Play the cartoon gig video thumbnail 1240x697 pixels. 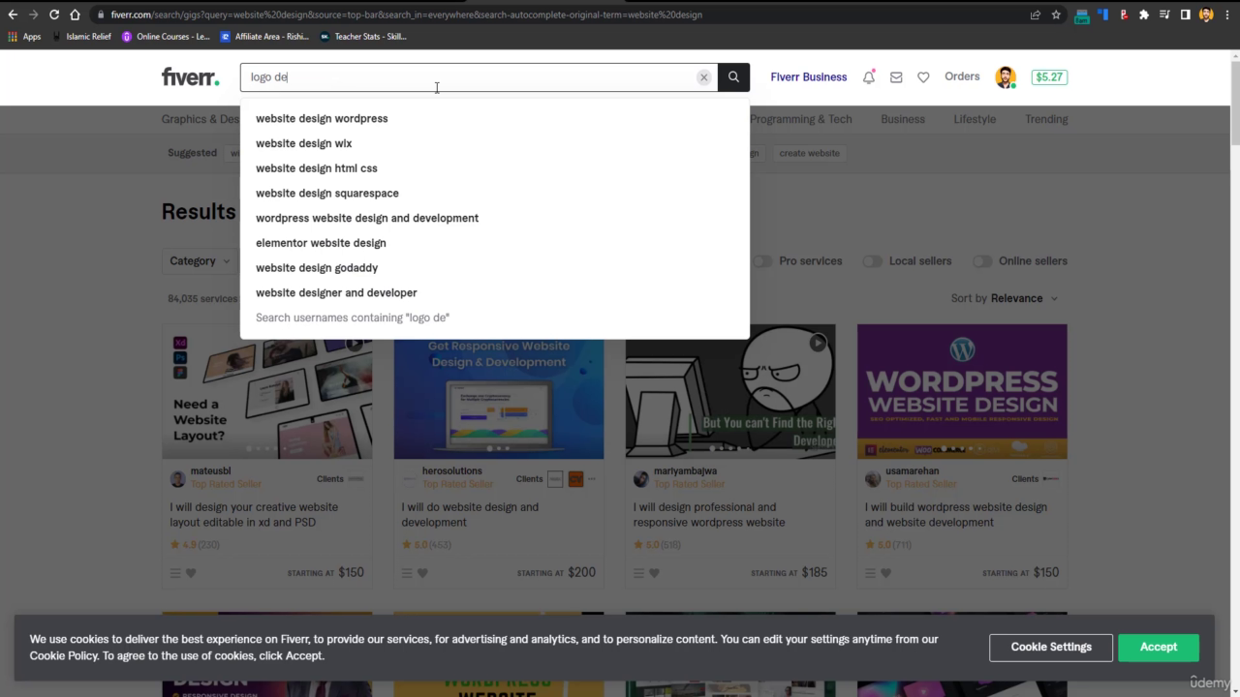(x=818, y=342)
